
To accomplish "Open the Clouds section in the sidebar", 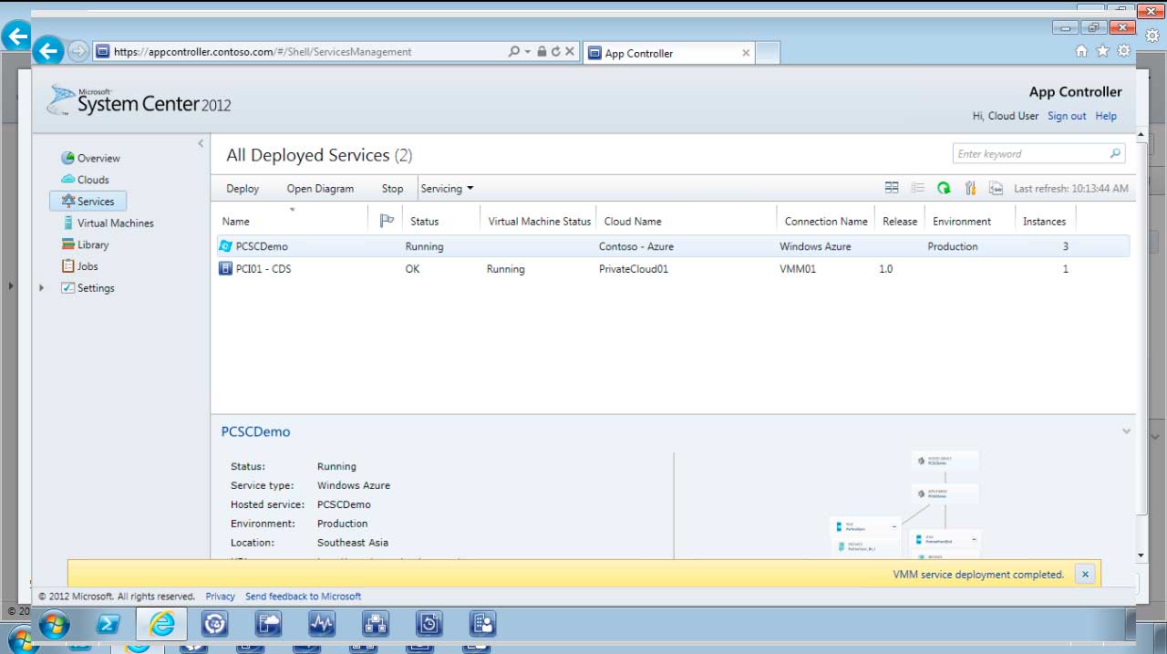I will 85,180.
